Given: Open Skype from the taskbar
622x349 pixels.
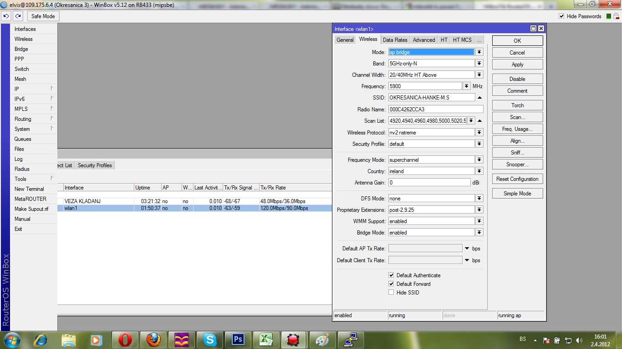Looking at the screenshot, I should pos(210,340).
